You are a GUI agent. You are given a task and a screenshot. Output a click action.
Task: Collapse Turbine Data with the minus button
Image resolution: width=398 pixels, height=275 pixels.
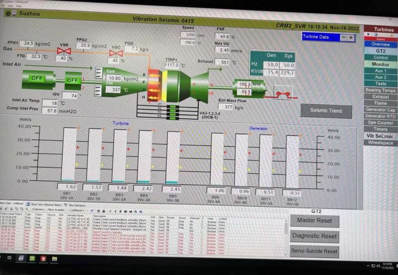coord(342,37)
